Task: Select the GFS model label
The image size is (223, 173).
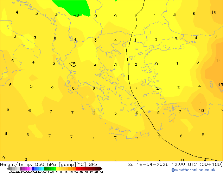Action: (x=93, y=164)
